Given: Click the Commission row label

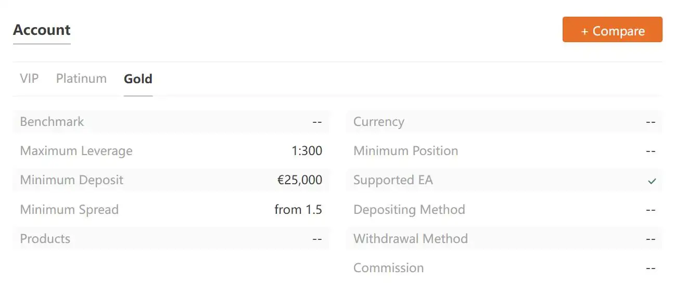Looking at the screenshot, I should coord(389,268).
